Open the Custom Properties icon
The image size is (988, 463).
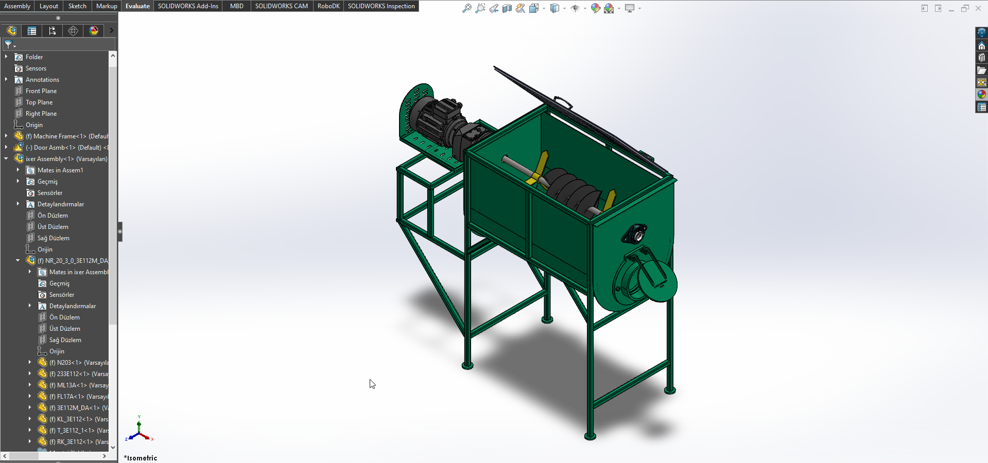[981, 107]
